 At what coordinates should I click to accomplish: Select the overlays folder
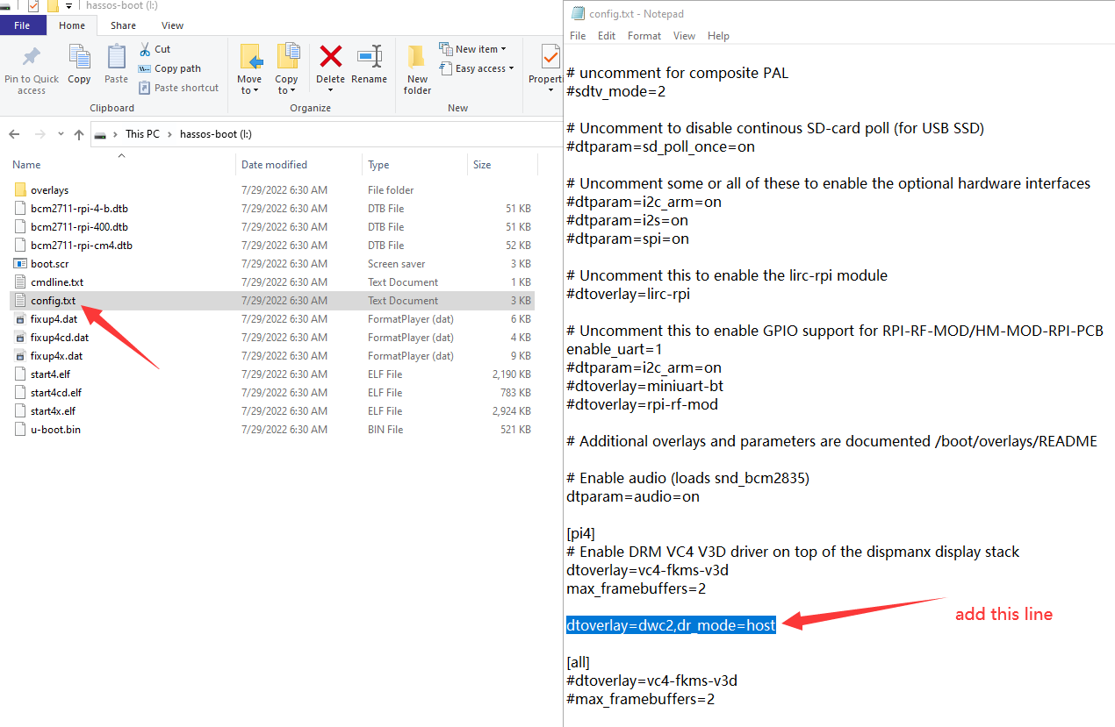[49, 190]
